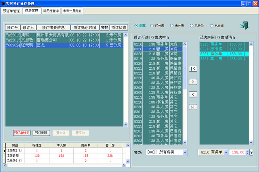Image resolution: width=259 pixels, height=172 pixels.
Task: Click the > single move arrow button
Action: (193, 82)
